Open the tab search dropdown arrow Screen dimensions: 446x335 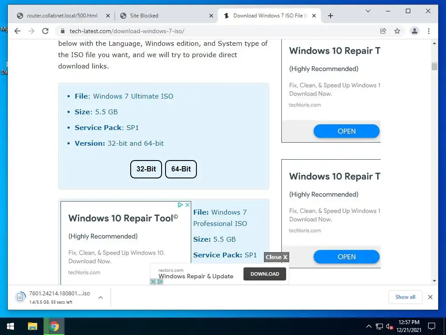[368, 11]
